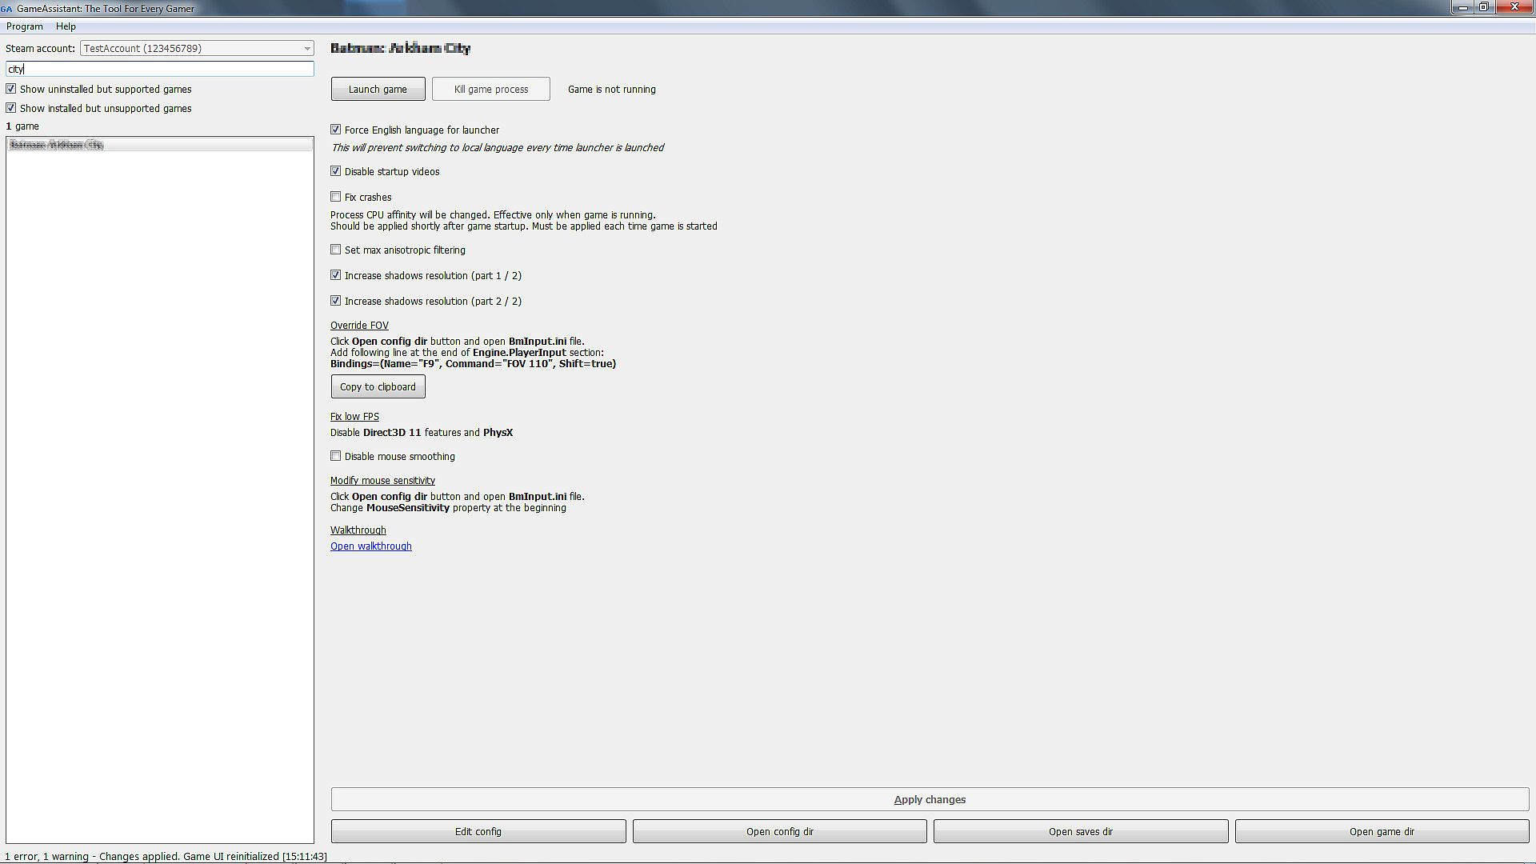Click the Edit config button

tap(478, 831)
